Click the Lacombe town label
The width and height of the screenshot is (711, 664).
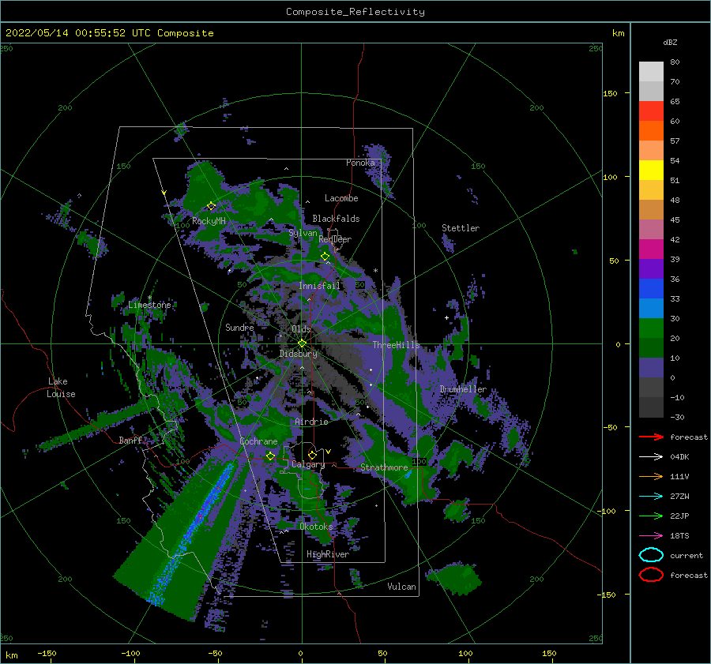(x=341, y=198)
